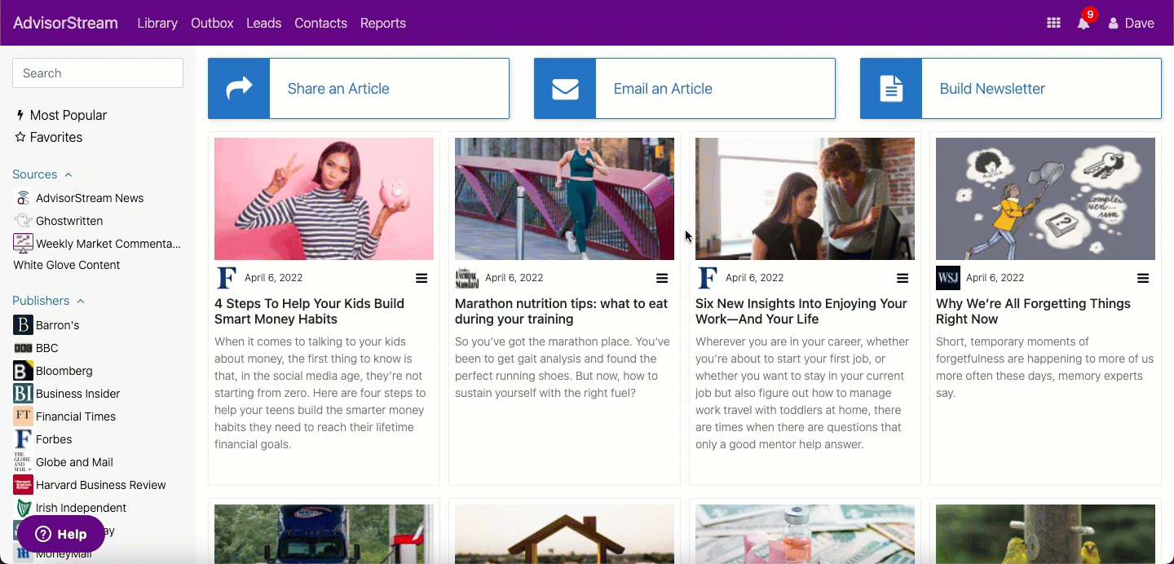Open the Reports menu
The width and height of the screenshot is (1174, 564).
(x=383, y=24)
